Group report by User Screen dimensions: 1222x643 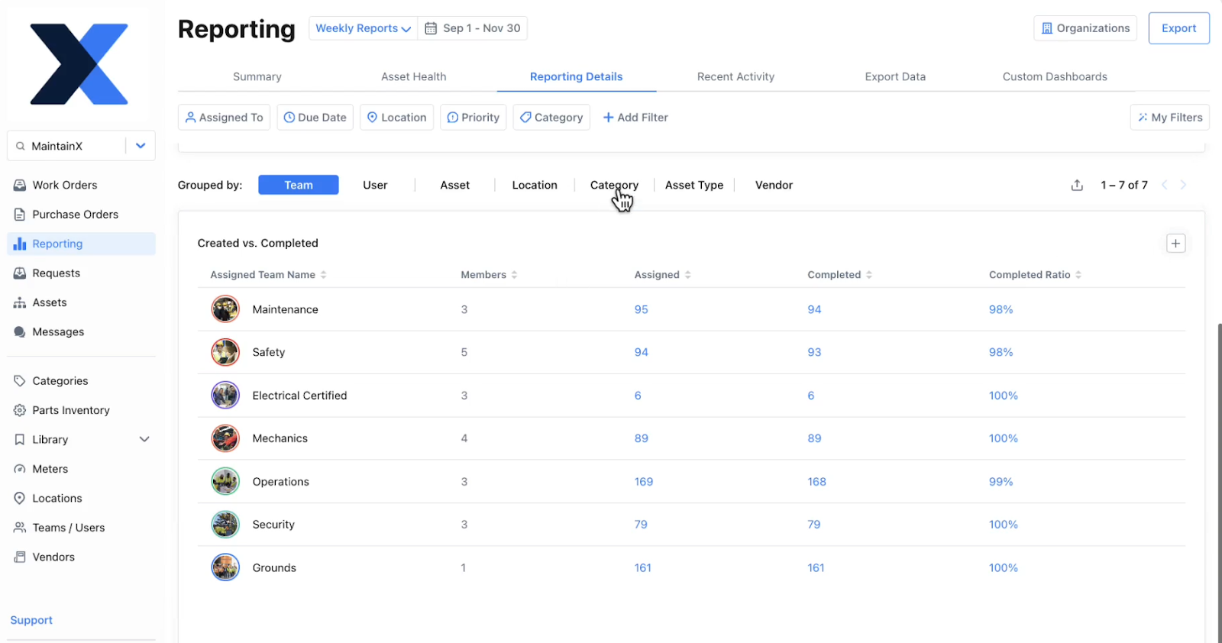[x=375, y=185]
